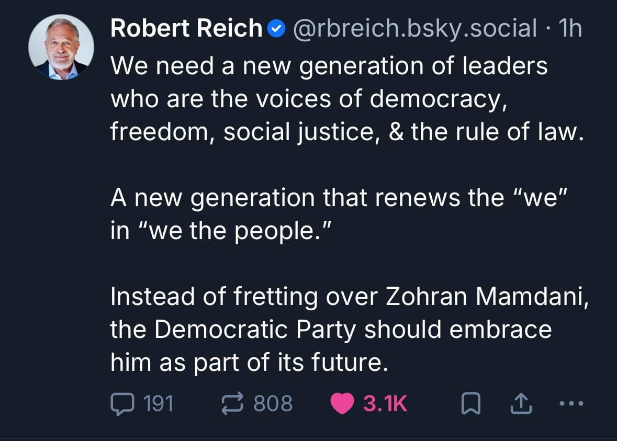This screenshot has width=617, height=441.
Task: Open post via "We need a new generation" paragraph
Action: pyautogui.click(x=329, y=99)
